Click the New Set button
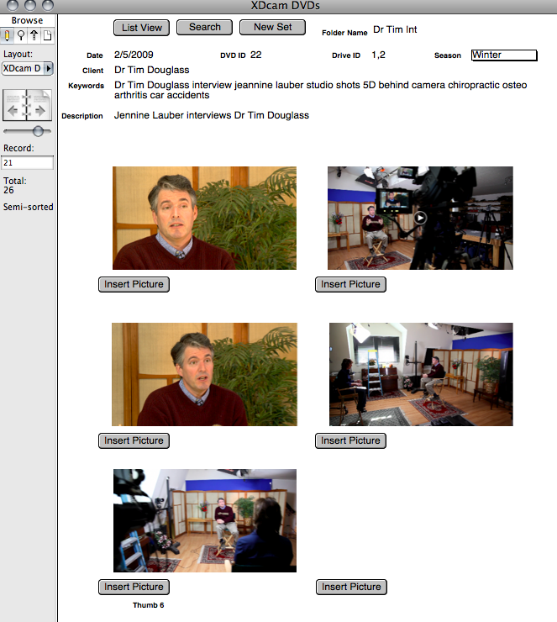Image resolution: width=557 pixels, height=622 pixels. click(273, 27)
